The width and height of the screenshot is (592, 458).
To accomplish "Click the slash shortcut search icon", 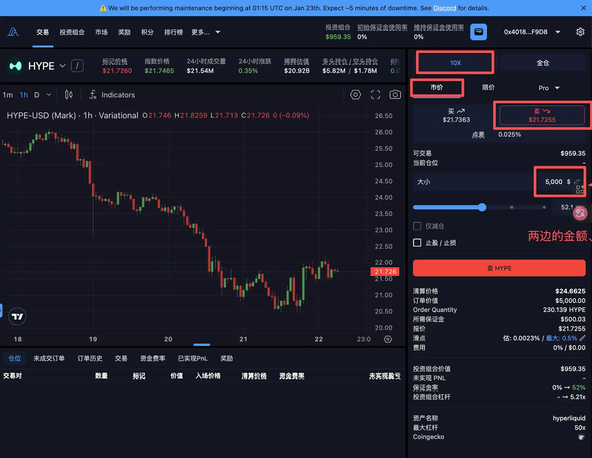I will pos(77,66).
